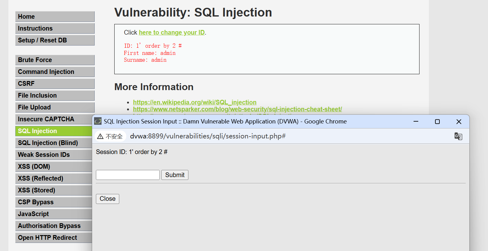Screen dimensions: 488x251
Task: Click the Session ID input field
Action: click(128, 175)
